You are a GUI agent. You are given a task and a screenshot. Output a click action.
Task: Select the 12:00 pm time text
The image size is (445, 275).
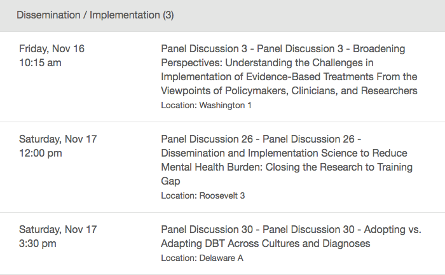click(x=40, y=153)
